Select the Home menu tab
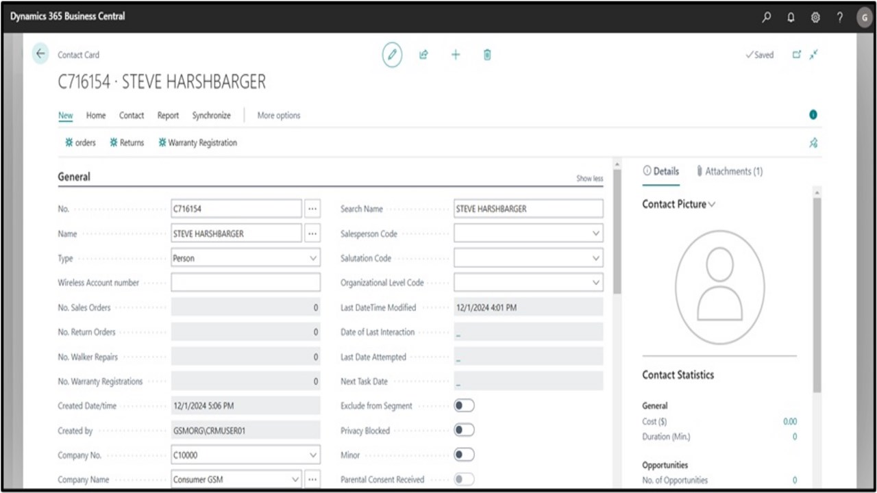Viewport: 877px width, 493px height. coord(96,116)
